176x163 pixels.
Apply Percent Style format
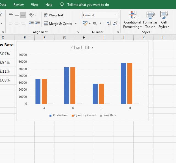(95, 24)
